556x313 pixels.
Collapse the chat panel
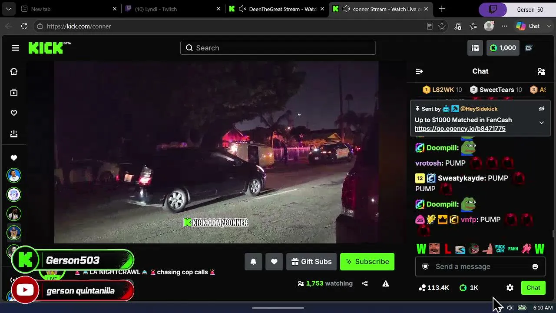tap(419, 71)
